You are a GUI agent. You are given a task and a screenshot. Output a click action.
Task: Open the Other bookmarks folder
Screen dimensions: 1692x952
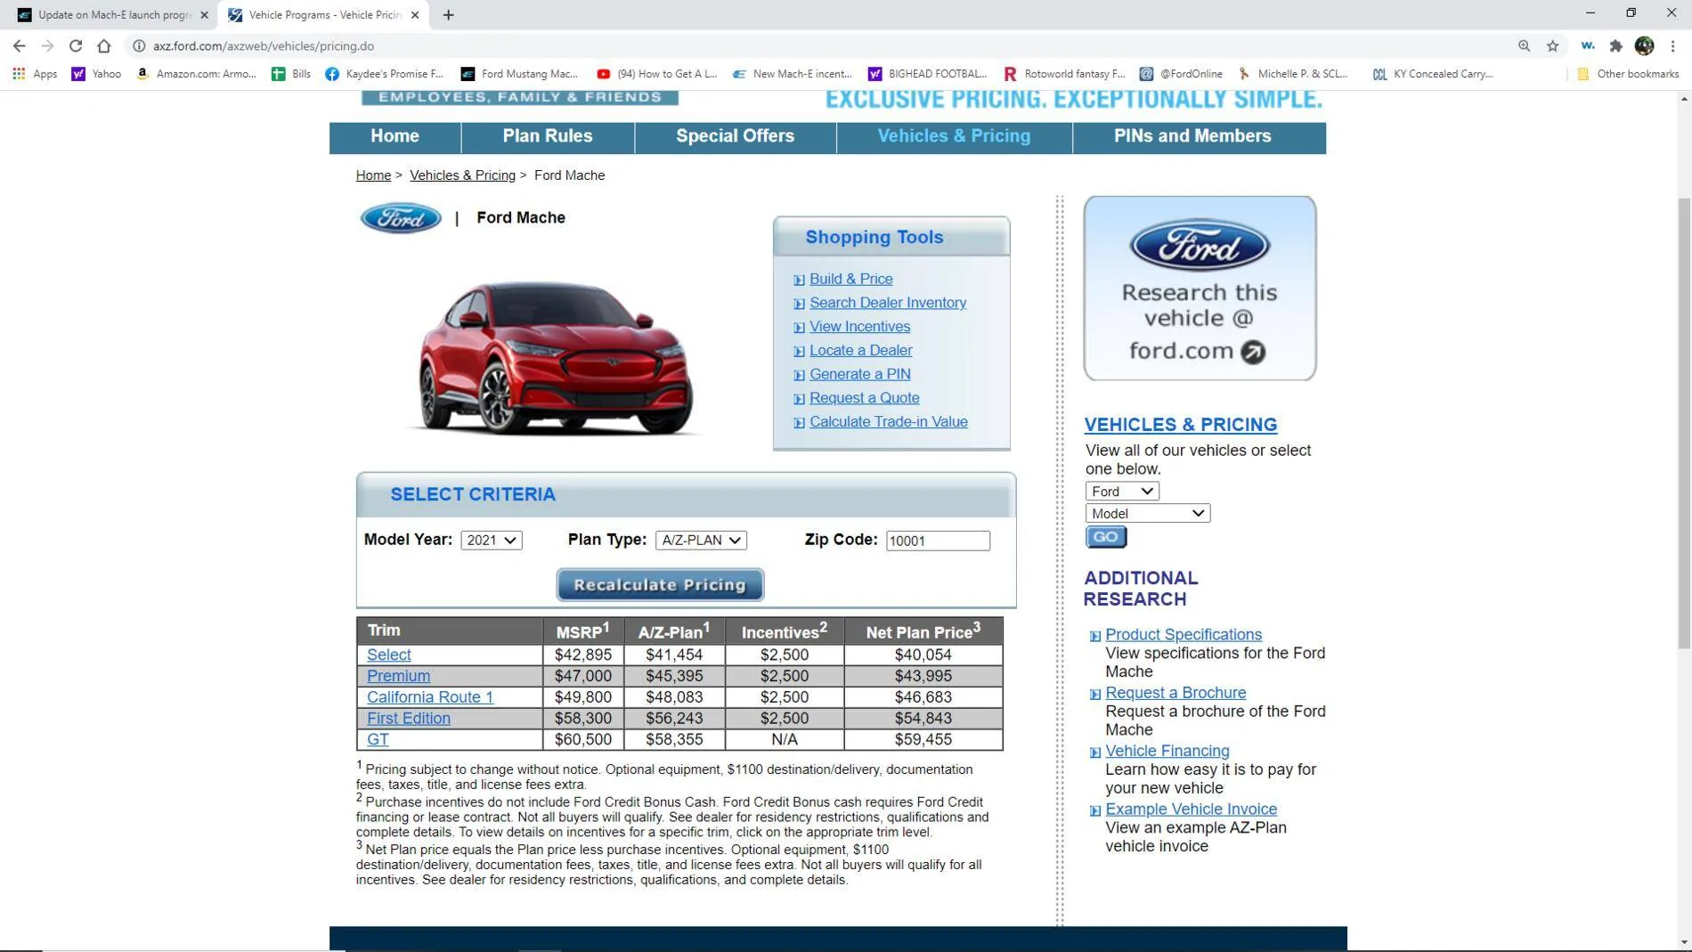tap(1628, 74)
